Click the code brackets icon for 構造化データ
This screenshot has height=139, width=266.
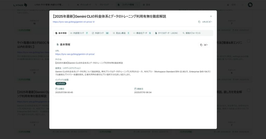[x=134, y=33]
